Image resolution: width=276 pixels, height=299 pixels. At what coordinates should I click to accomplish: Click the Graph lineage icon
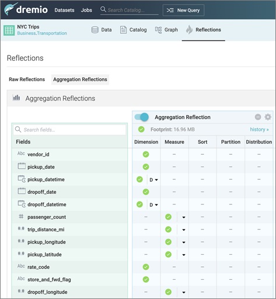coord(158,30)
